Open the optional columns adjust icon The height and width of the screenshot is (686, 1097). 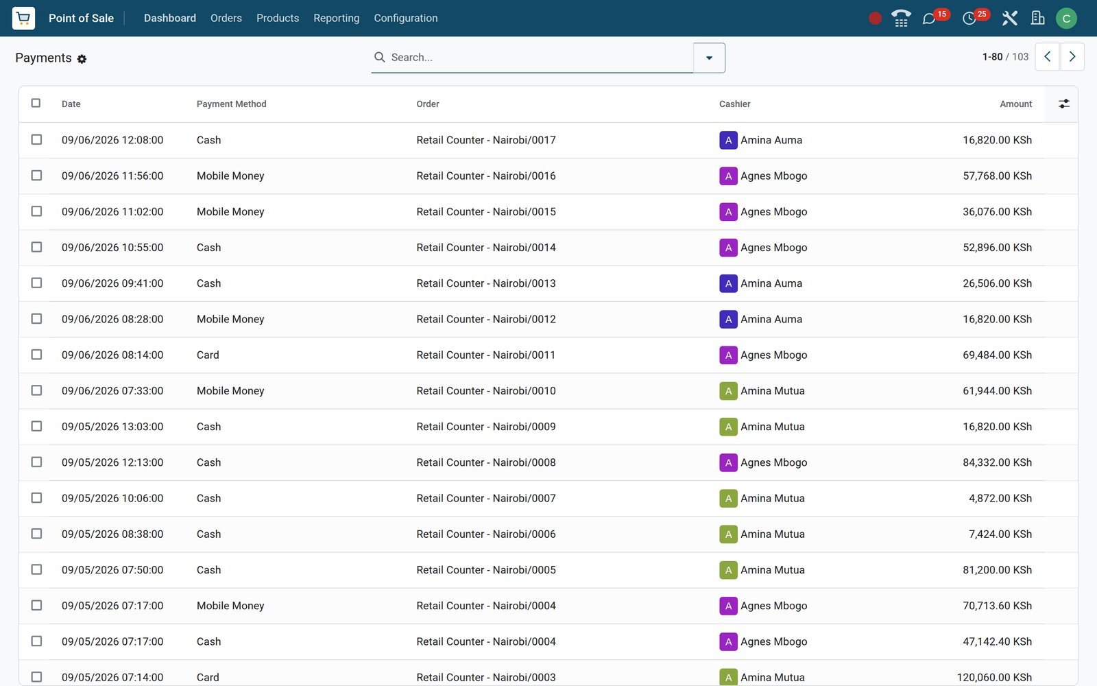[1063, 104]
